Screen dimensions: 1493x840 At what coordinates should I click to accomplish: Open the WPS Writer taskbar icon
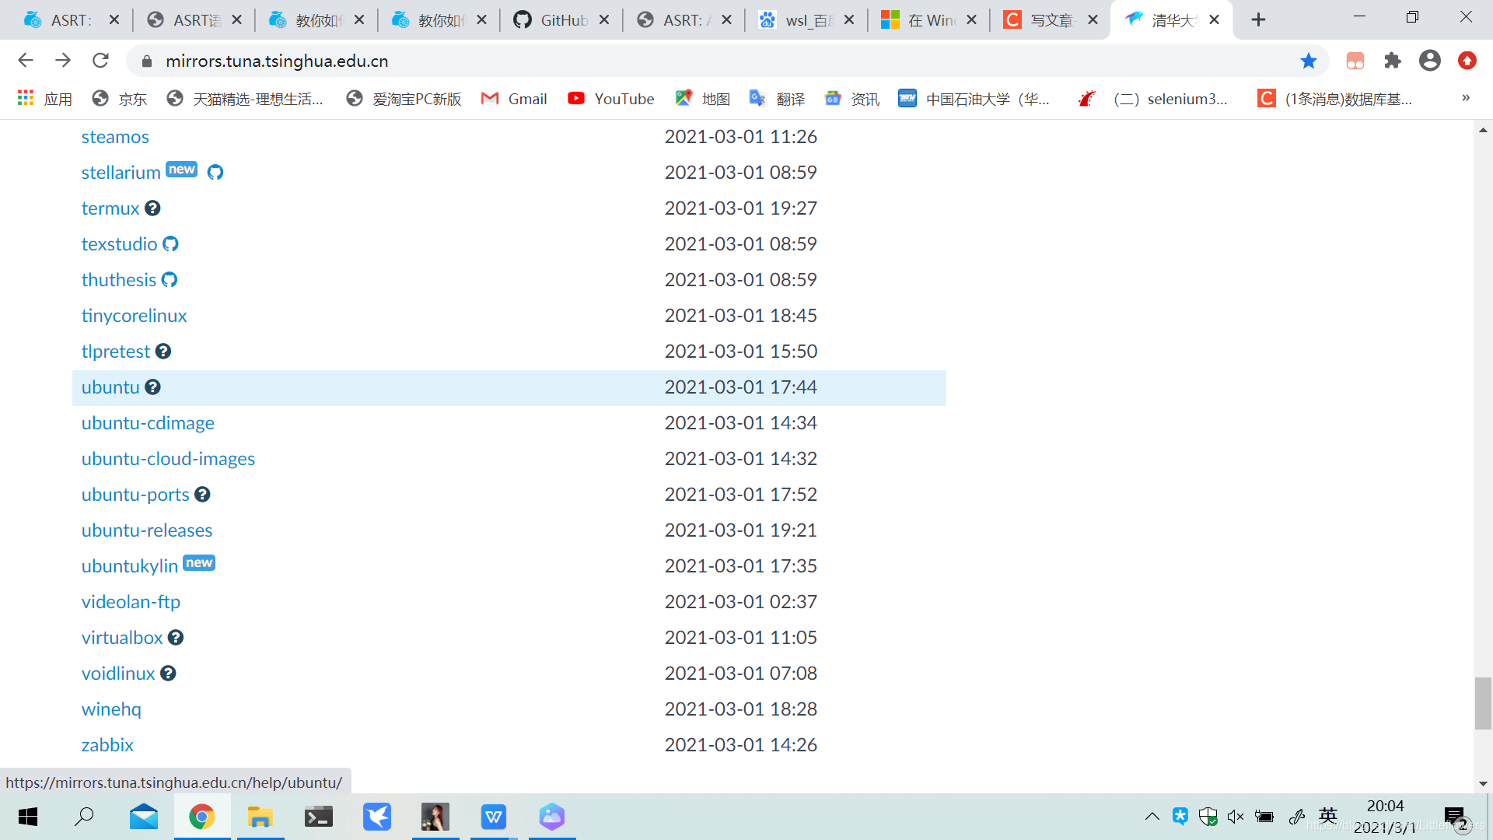494,817
